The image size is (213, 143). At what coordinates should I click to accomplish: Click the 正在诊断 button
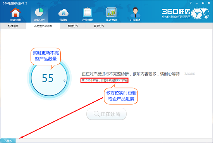click(106, 114)
